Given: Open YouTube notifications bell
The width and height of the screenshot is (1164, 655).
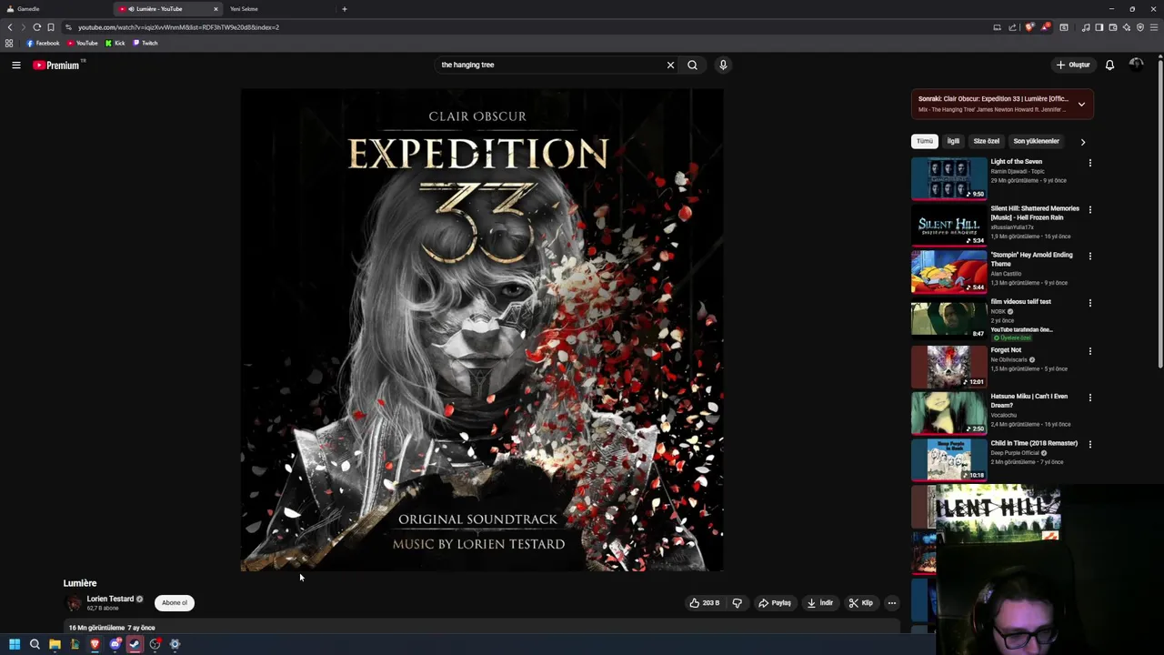Looking at the screenshot, I should coord(1109,65).
